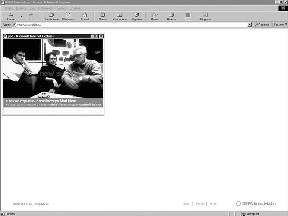Click the phone number (095) 251-6160

[x=22, y=204]
